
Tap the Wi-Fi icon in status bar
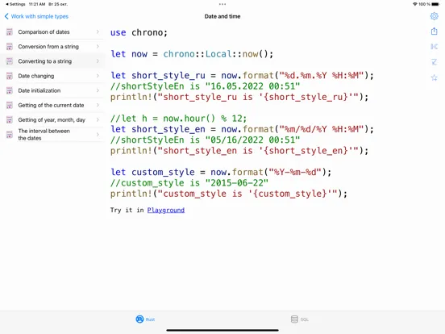(x=414, y=4)
